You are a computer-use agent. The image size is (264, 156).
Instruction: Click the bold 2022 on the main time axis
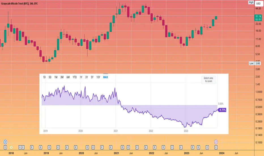tap(152, 153)
